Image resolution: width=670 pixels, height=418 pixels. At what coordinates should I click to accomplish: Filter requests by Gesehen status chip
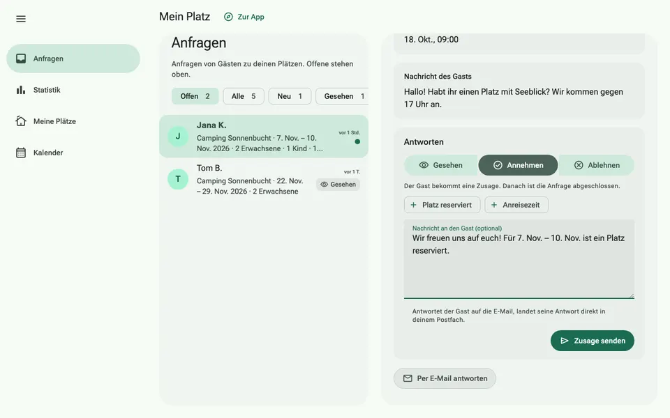(342, 96)
